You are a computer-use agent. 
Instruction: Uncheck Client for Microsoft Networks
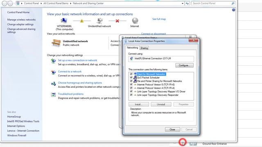[x=131, y=74]
